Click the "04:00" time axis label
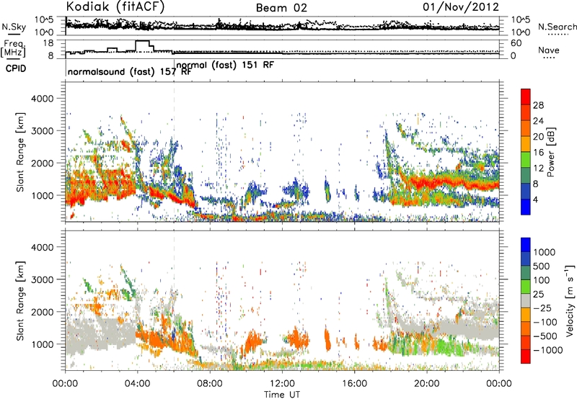 click(137, 384)
